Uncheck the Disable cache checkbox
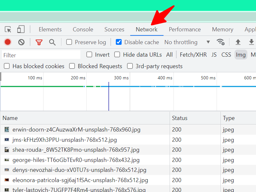This screenshot has width=256, height=192. pyautogui.click(x=118, y=42)
